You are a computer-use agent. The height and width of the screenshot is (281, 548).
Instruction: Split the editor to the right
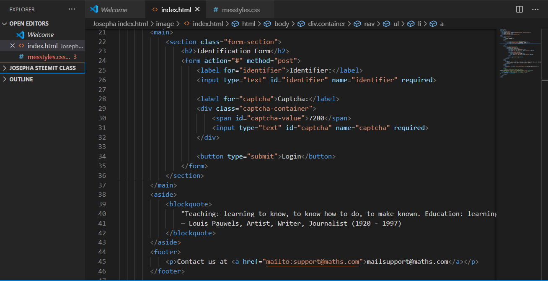(520, 9)
